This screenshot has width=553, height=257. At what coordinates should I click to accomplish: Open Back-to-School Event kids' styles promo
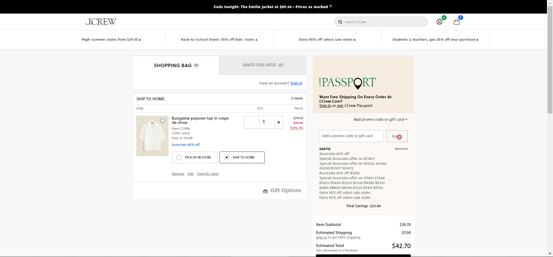point(219,39)
